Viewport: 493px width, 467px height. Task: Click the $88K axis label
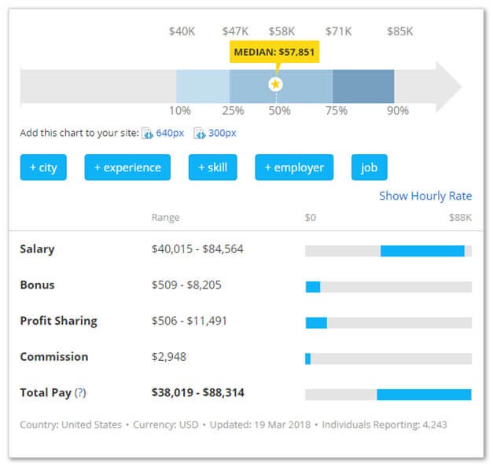460,218
